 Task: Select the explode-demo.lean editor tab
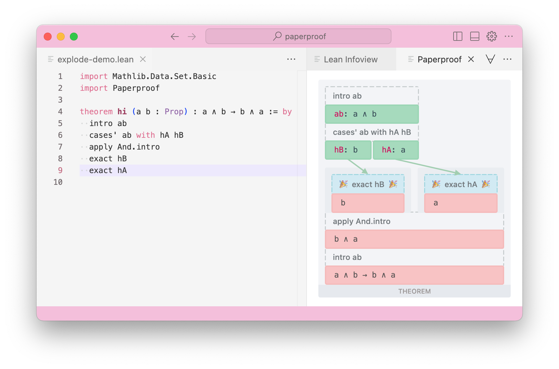pyautogui.click(x=95, y=59)
